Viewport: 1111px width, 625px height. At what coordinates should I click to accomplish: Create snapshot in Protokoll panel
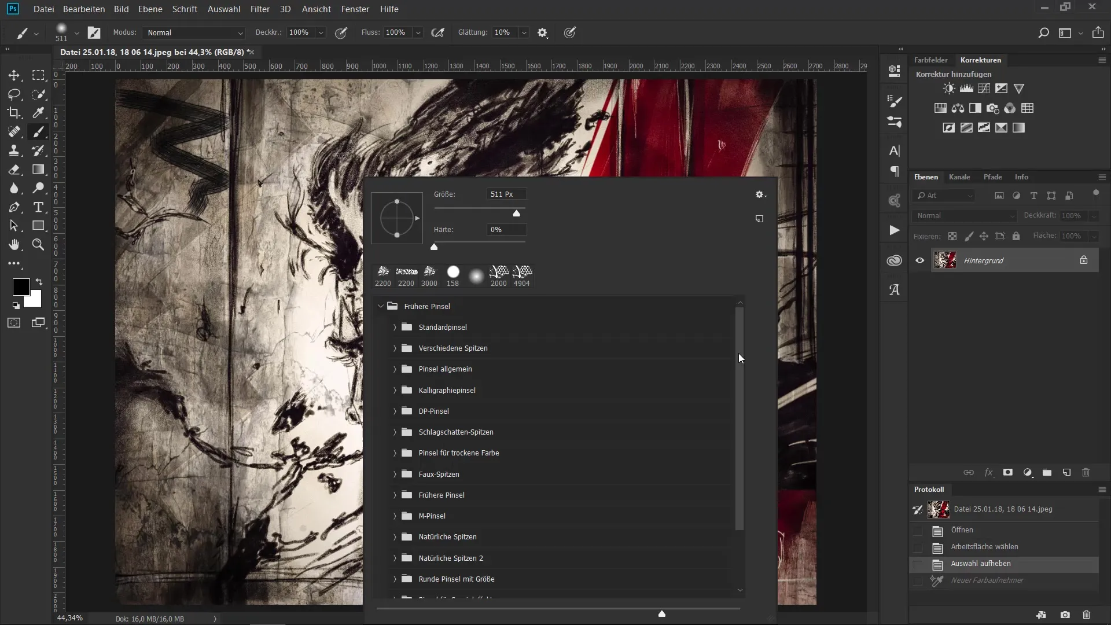1065,615
